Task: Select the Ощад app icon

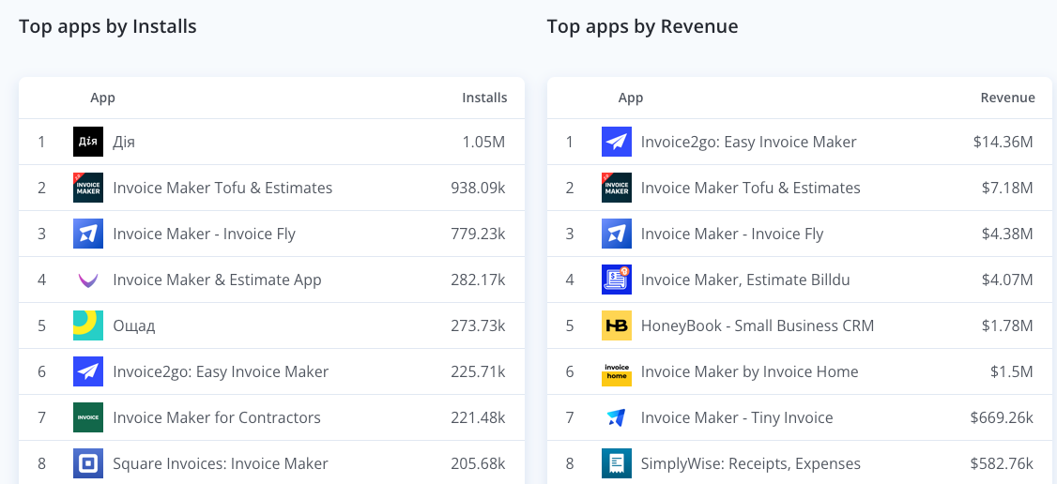Action: tap(88, 325)
